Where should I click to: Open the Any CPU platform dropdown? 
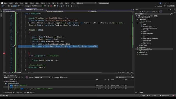[x=37, y=6]
